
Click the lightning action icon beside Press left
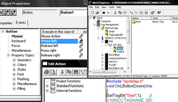[81, 41]
